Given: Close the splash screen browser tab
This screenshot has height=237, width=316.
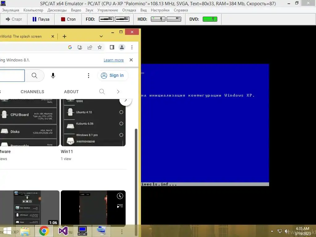Looking at the screenshot, I should pyautogui.click(x=52, y=36).
